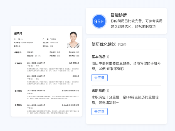The width and height of the screenshot is (175, 131).
Task: Click the 工作经历 label on resume
Action: [x=18, y=105]
